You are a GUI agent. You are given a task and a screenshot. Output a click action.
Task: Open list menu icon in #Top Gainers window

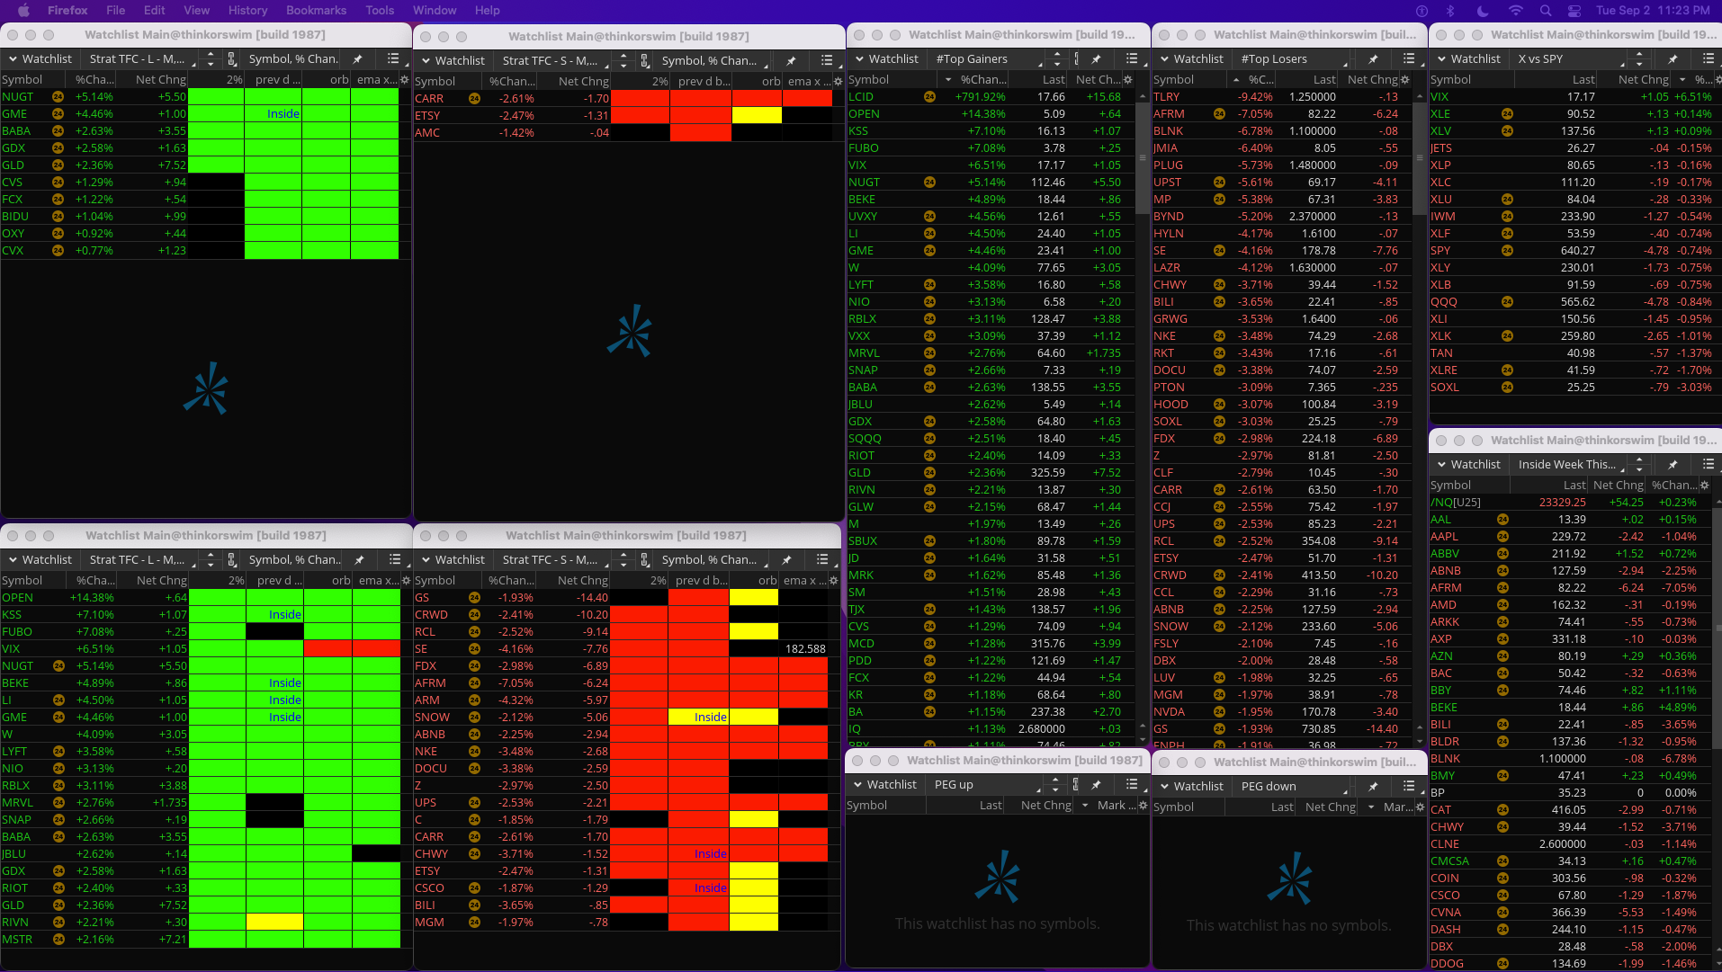(x=1132, y=58)
